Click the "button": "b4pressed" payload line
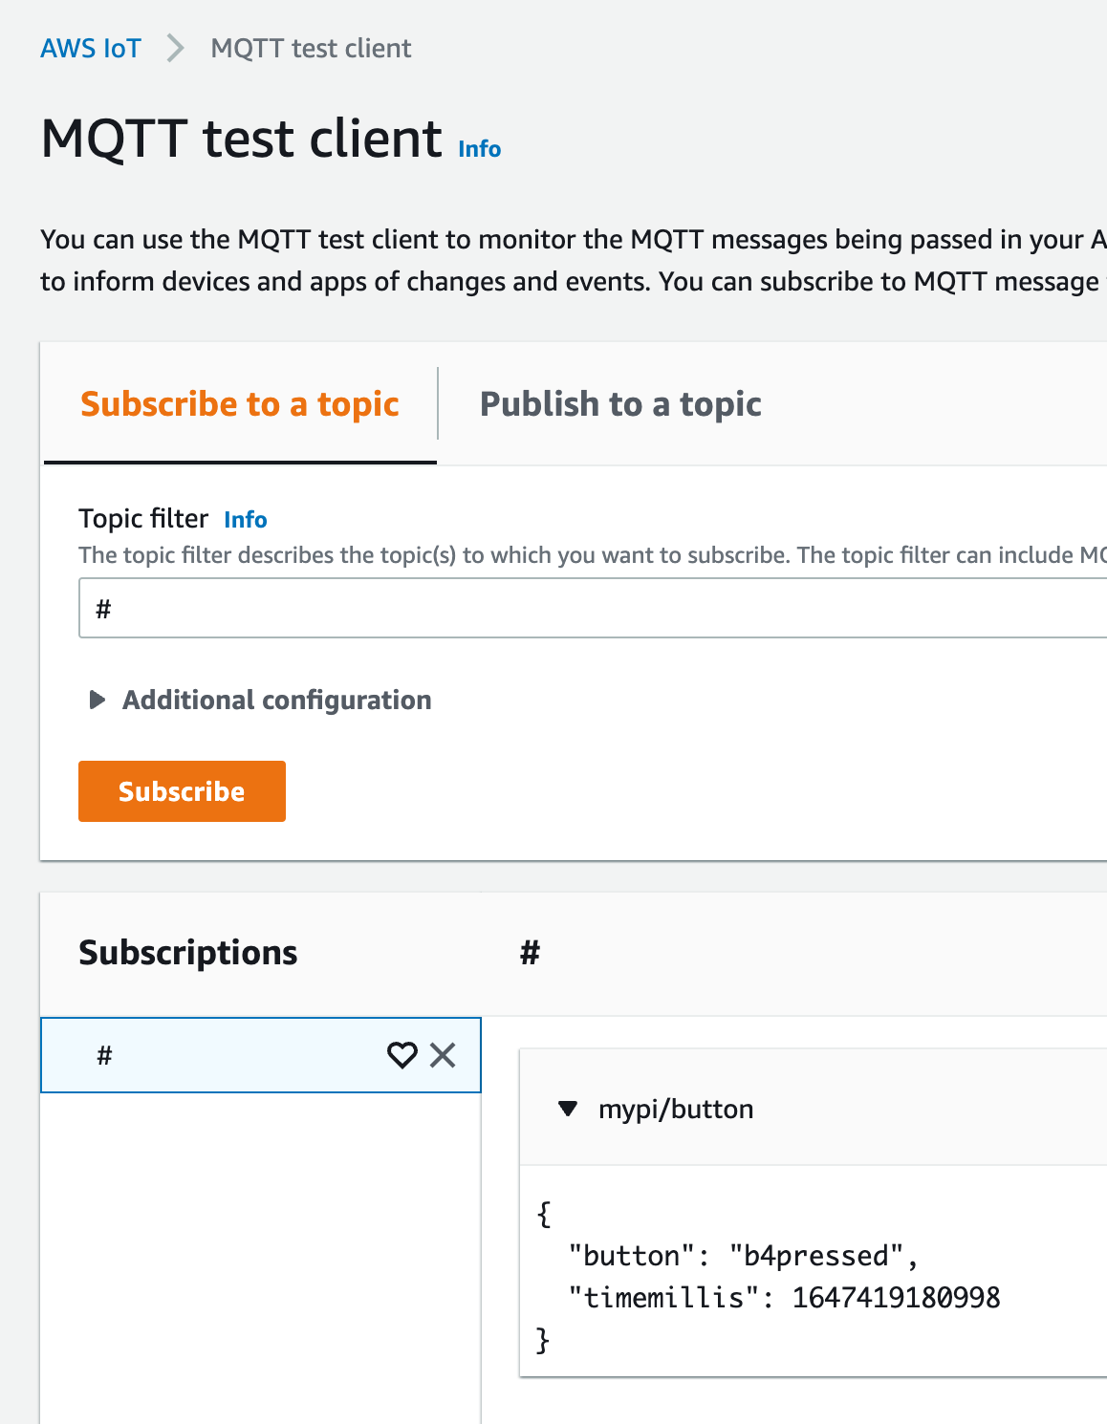Viewport: 1107px width, 1424px height. click(744, 1256)
